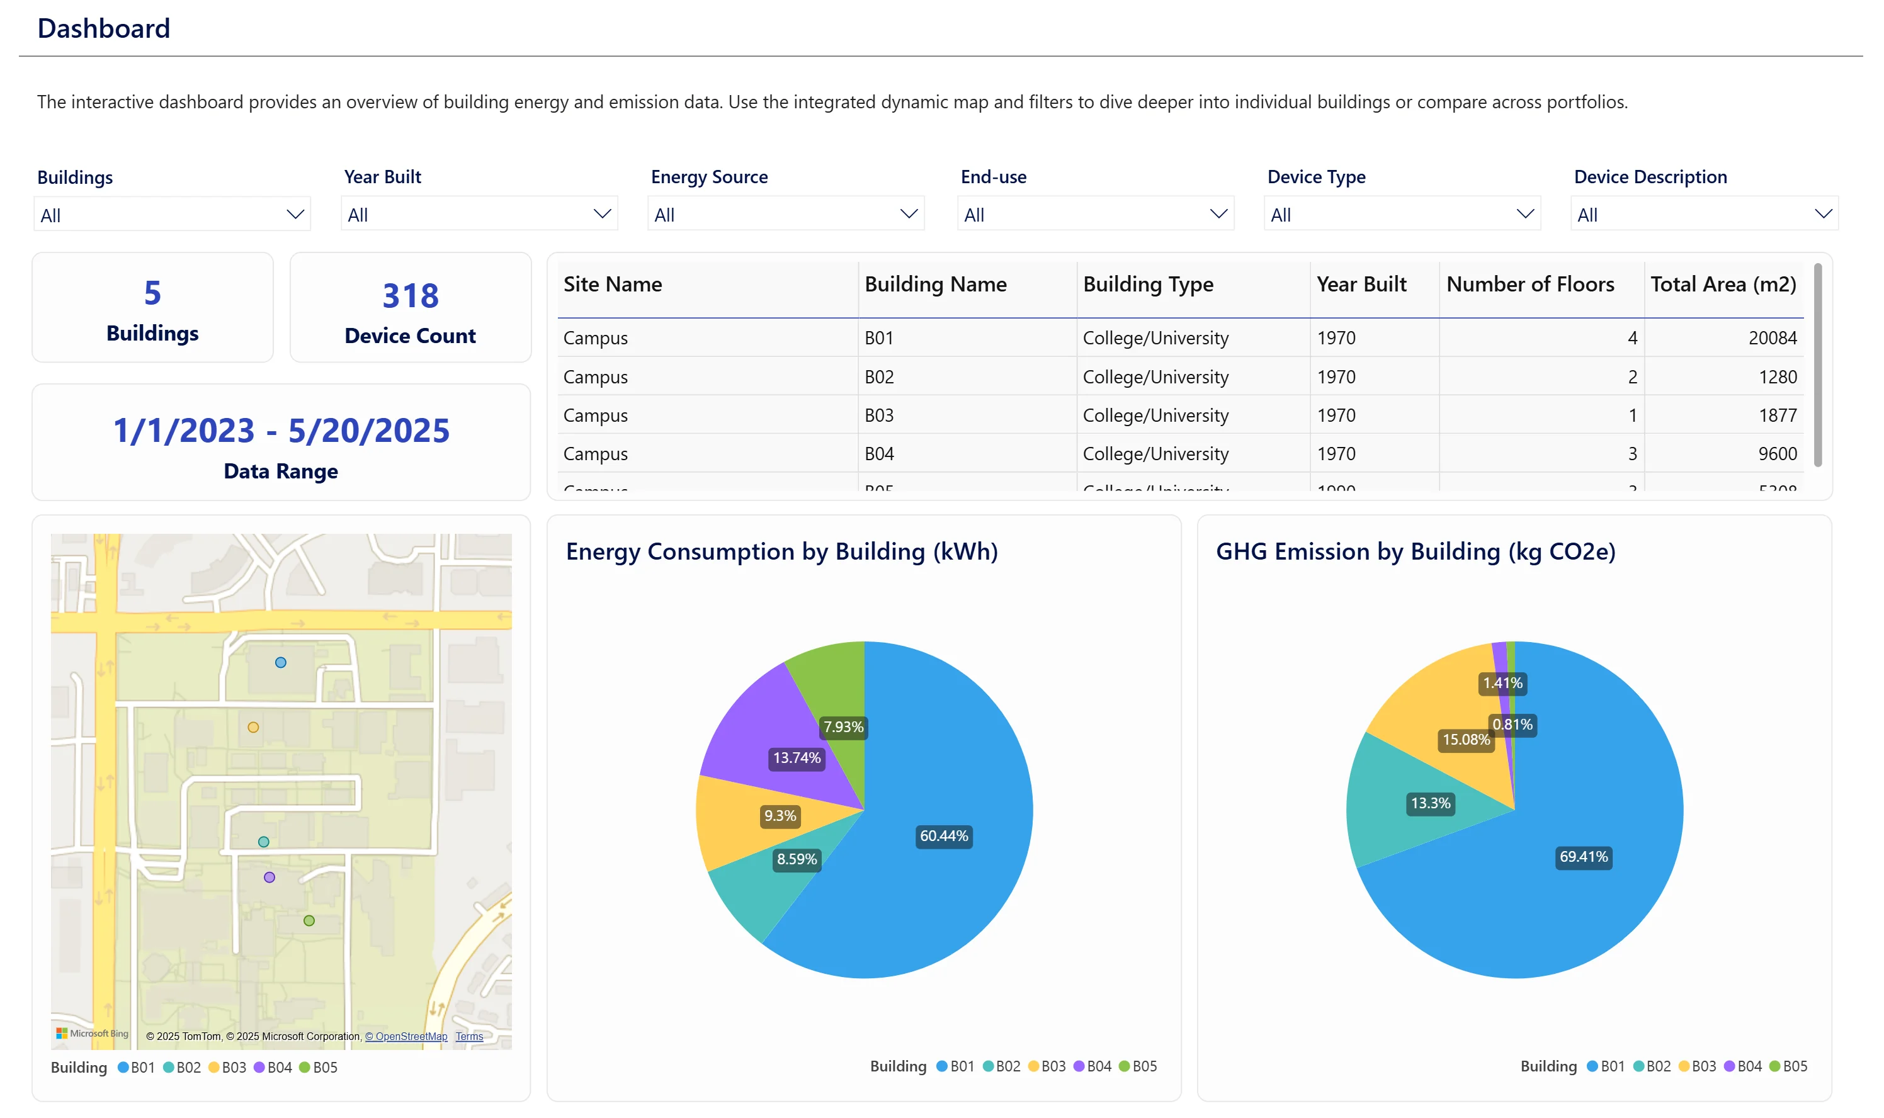This screenshot has width=1884, height=1118.
Task: Open the Device Type filter dropdown
Action: (x=1402, y=214)
